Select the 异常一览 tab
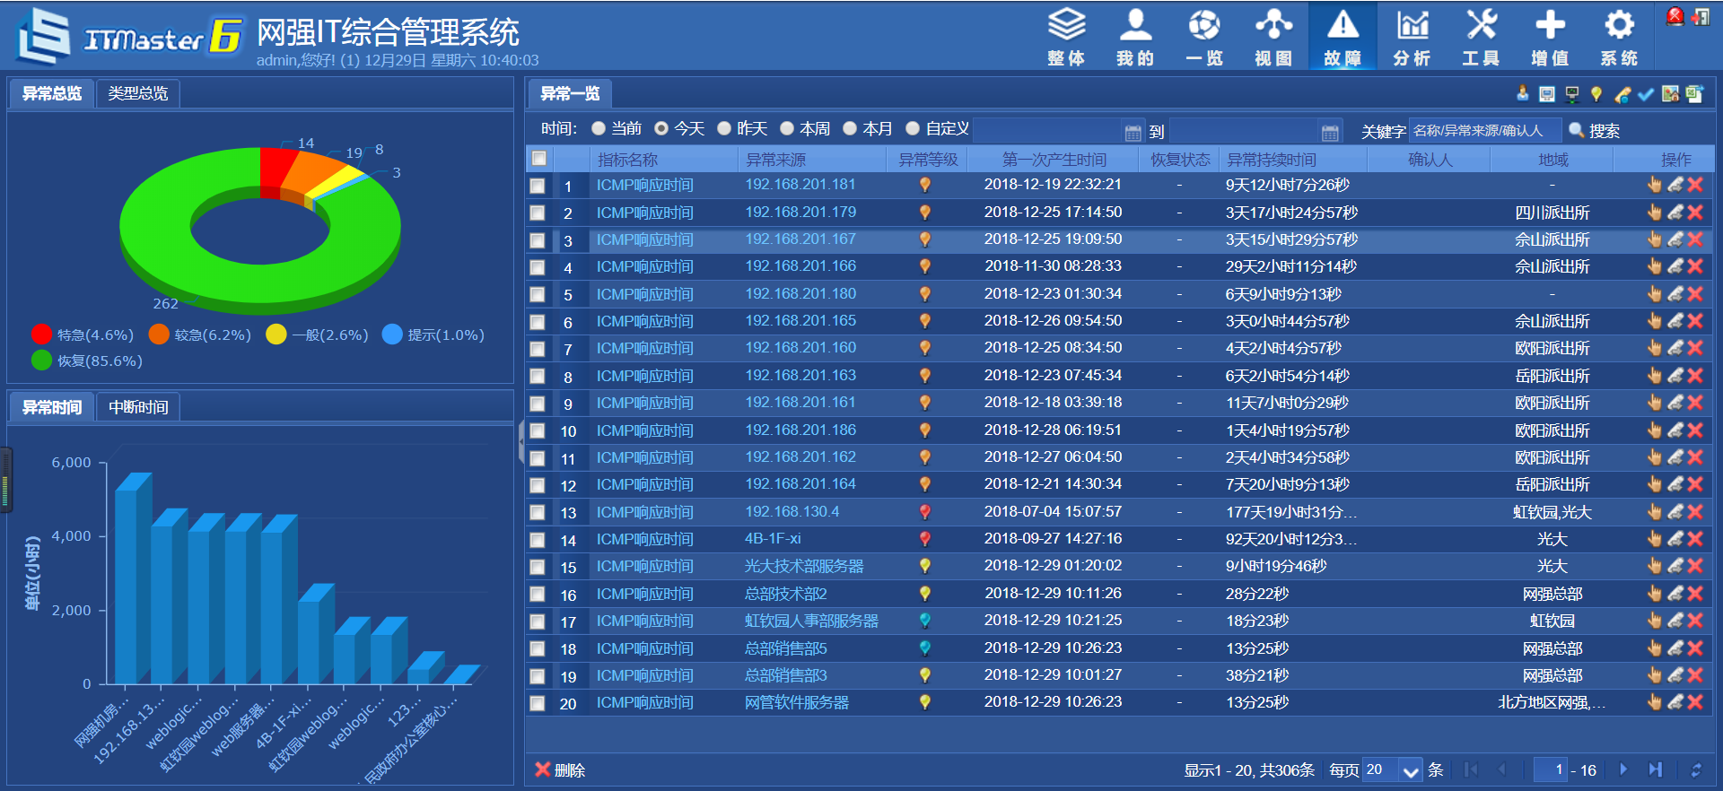The image size is (1723, 791). [x=570, y=93]
